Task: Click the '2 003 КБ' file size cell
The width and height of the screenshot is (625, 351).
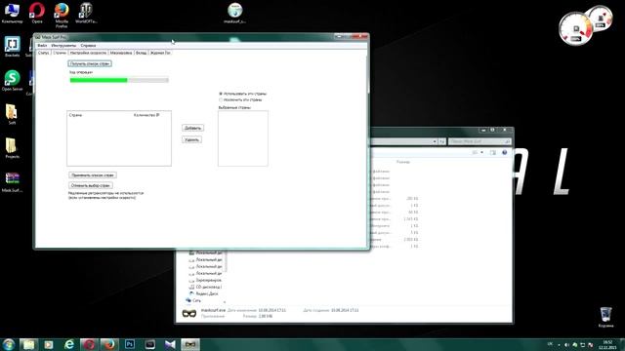Action: [x=410, y=240]
